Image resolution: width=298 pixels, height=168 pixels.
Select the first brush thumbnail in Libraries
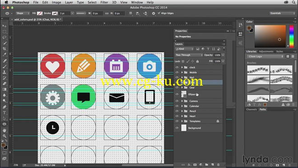point(258,70)
